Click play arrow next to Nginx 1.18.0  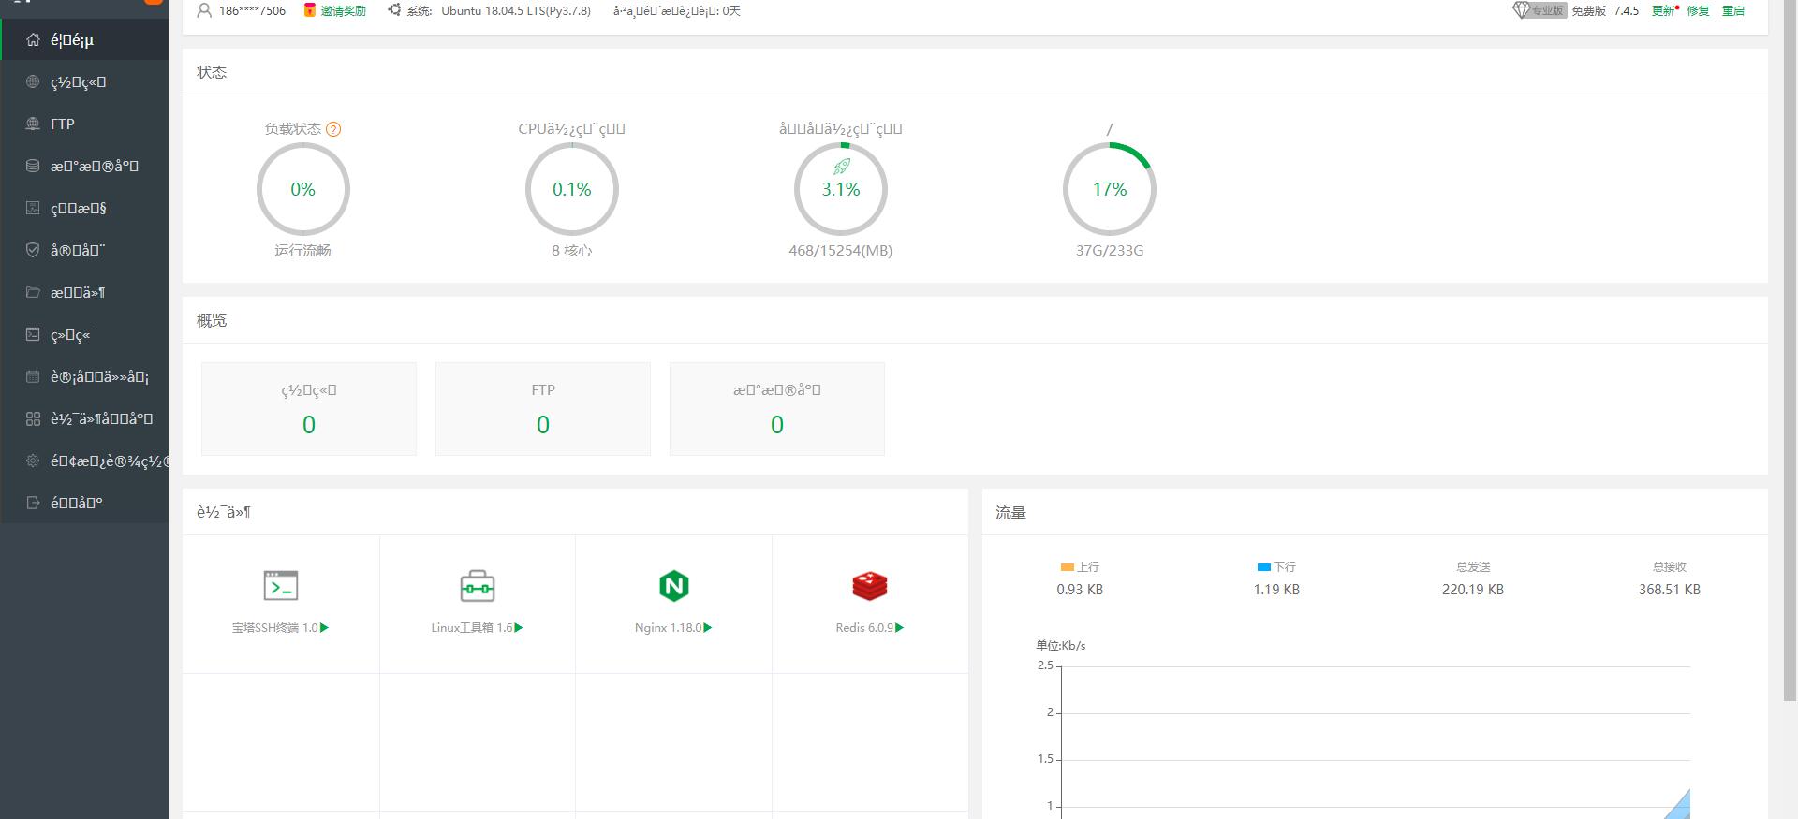pyautogui.click(x=708, y=628)
